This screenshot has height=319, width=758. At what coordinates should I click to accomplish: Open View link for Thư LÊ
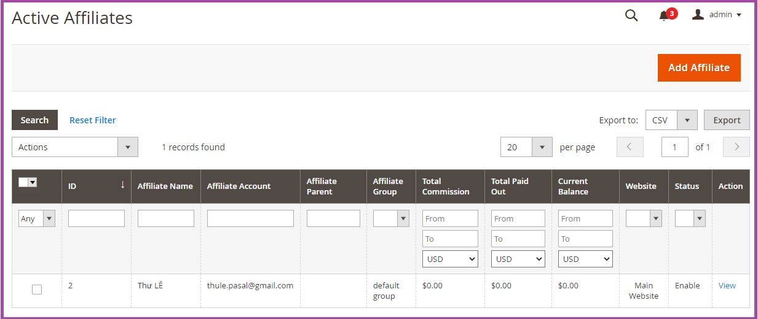click(x=727, y=285)
